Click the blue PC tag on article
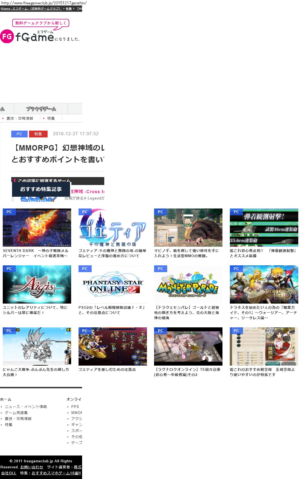 (x=19, y=134)
